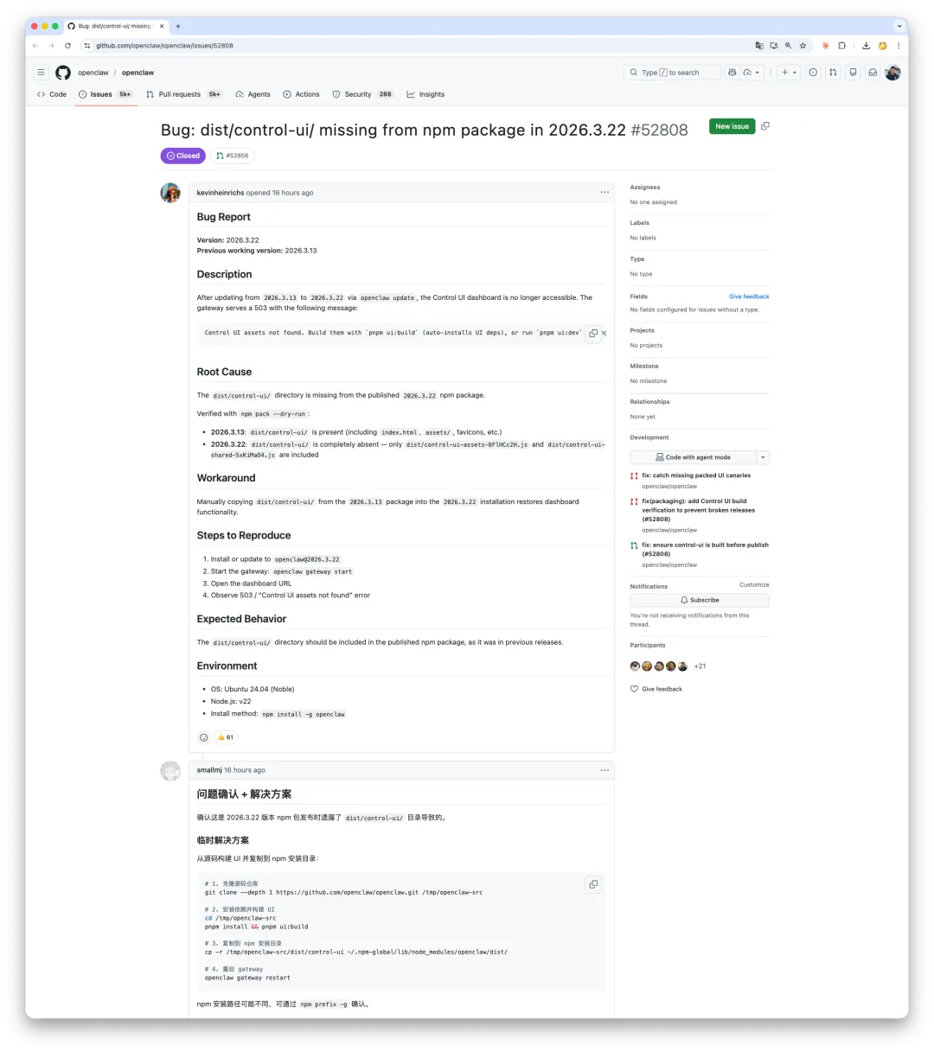The image size is (934, 1052).
Task: Copy the issue title link icon beside New issue
Action: click(765, 126)
